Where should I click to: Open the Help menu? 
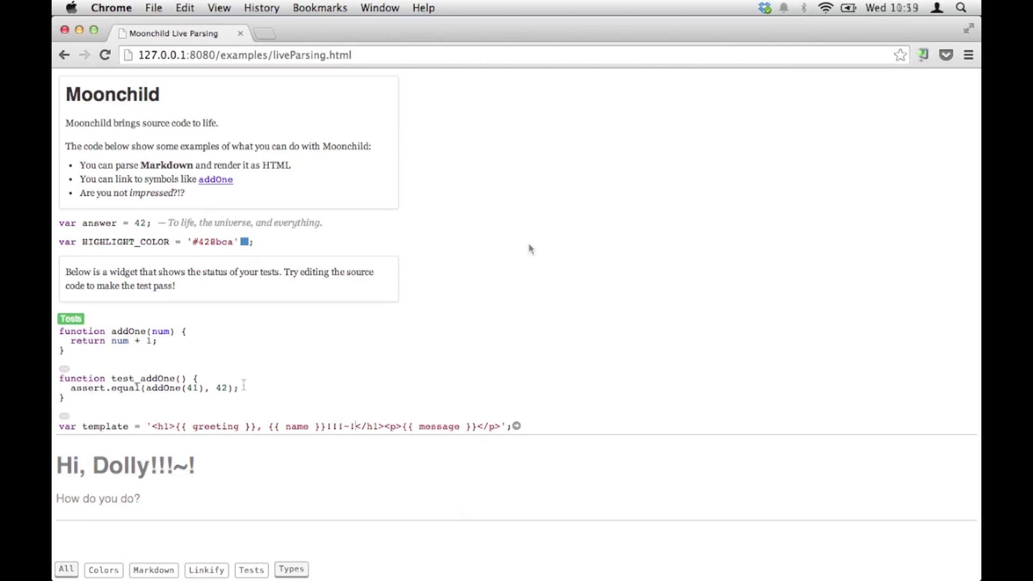(x=424, y=8)
